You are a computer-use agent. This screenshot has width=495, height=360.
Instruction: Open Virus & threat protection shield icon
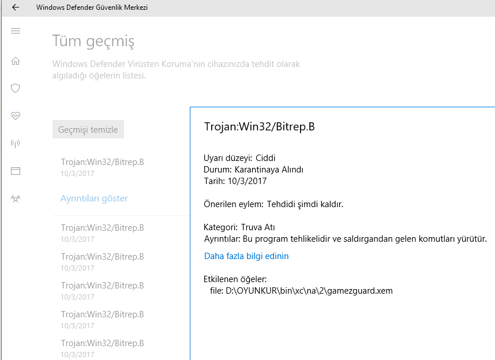coord(16,88)
